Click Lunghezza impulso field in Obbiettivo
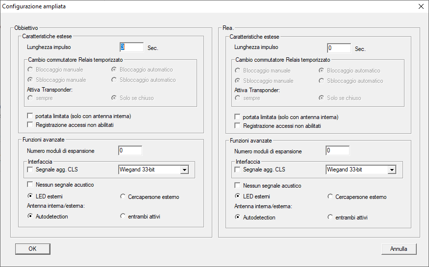 click(x=131, y=47)
